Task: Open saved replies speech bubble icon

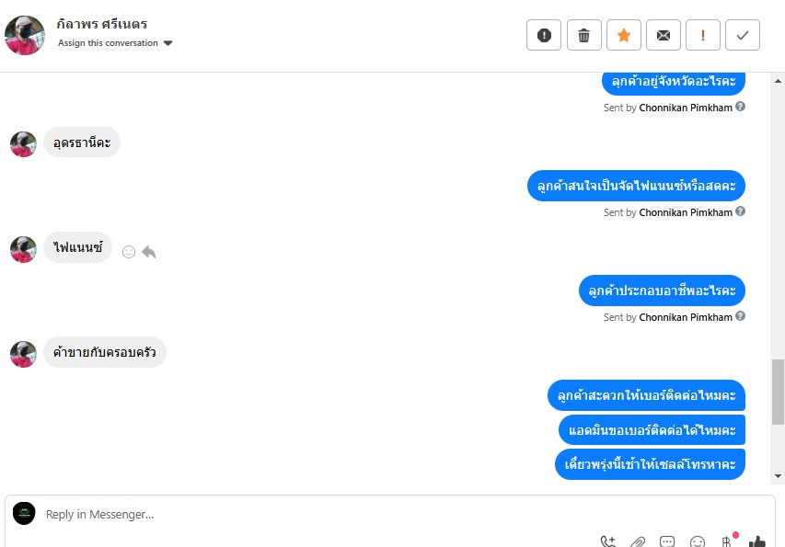Action: click(x=667, y=541)
